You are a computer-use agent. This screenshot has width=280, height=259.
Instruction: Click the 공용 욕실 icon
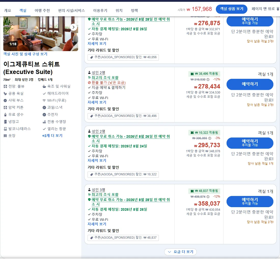pyautogui.click(x=5, y=93)
